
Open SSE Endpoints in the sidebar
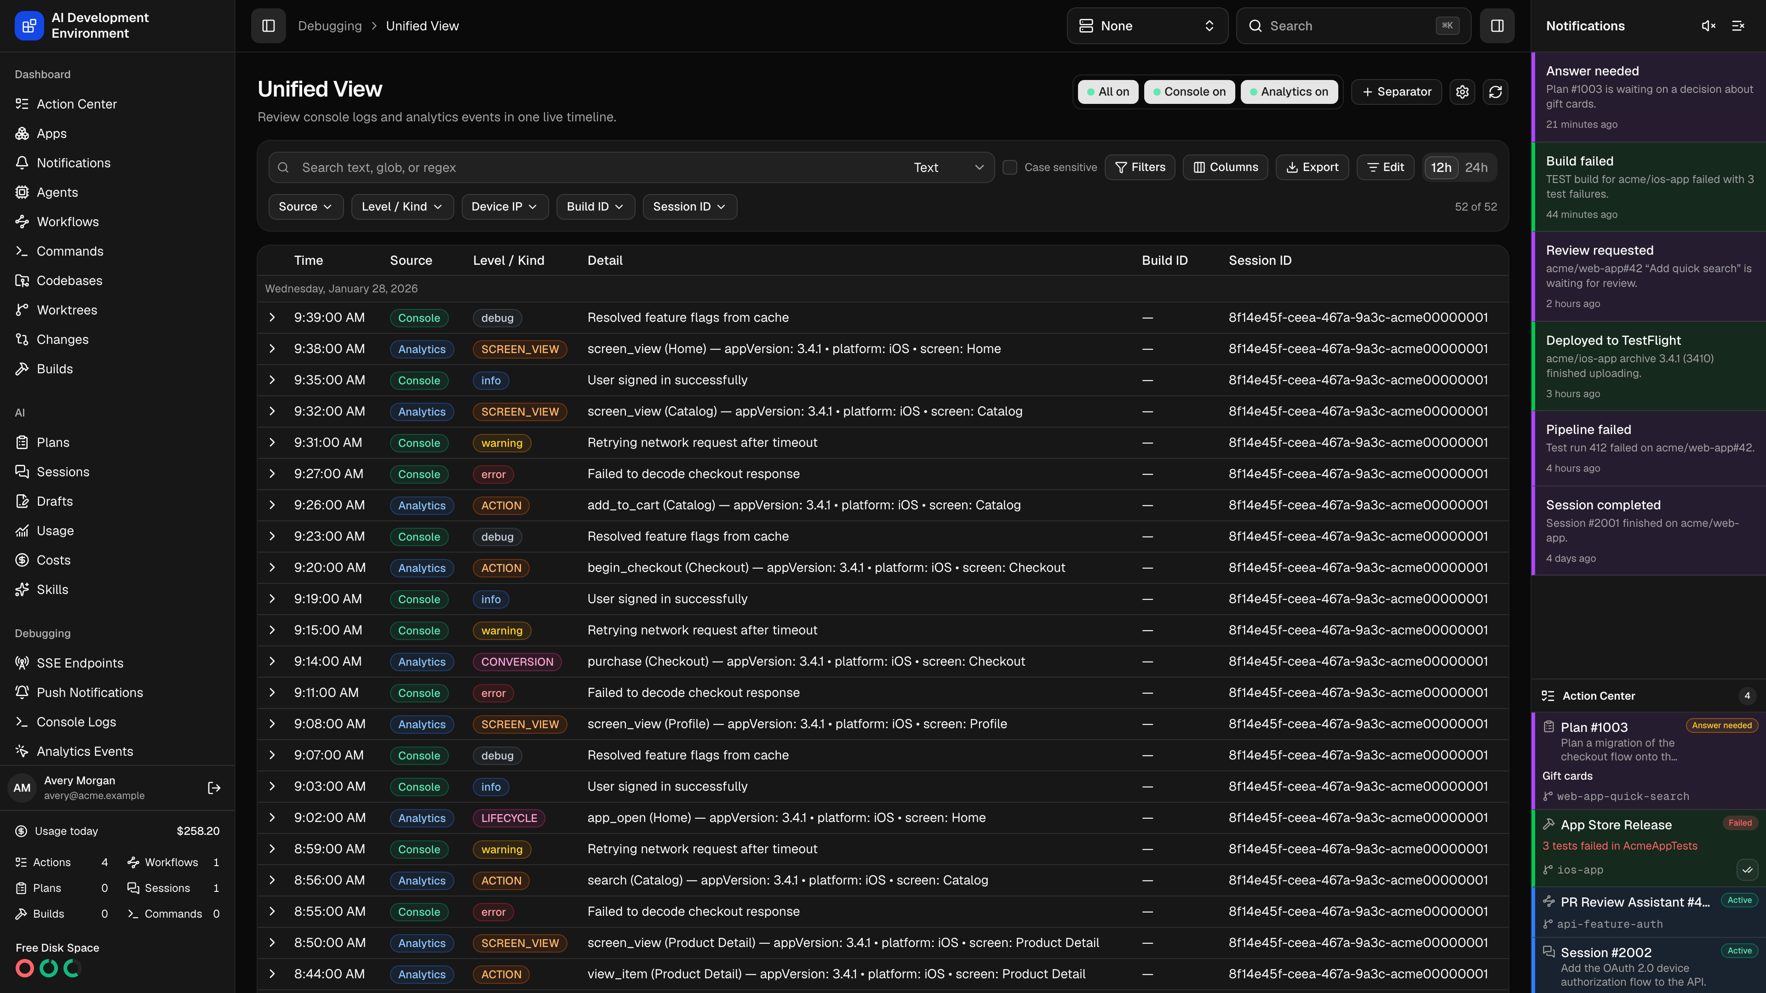click(117, 663)
